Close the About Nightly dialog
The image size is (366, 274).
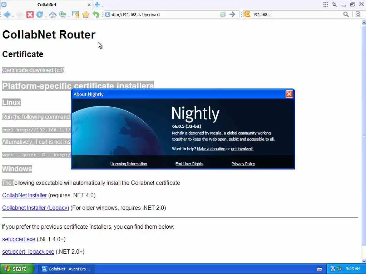click(289, 94)
